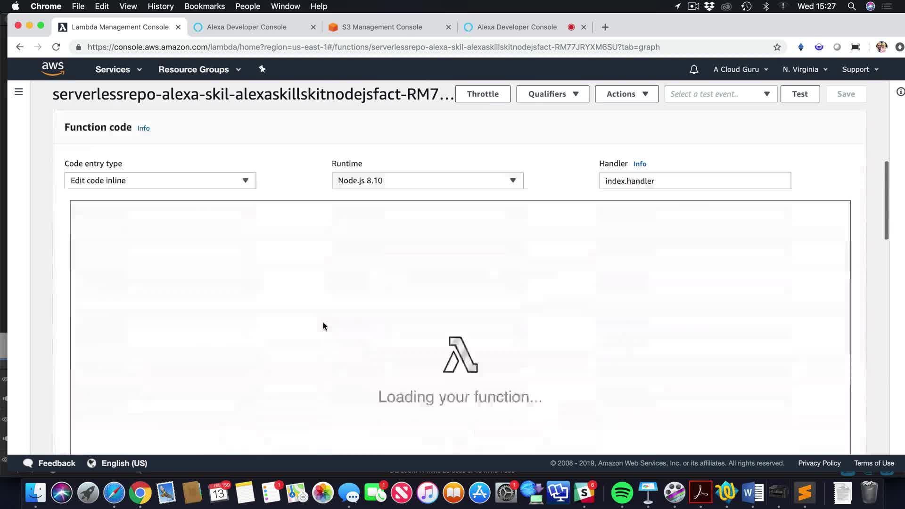This screenshot has width=905, height=509.
Task: Open Spotify from the dock
Action: [622, 493]
